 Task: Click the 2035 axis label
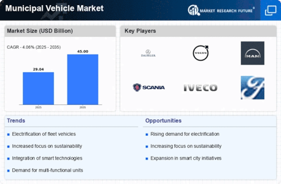[x=83, y=107]
